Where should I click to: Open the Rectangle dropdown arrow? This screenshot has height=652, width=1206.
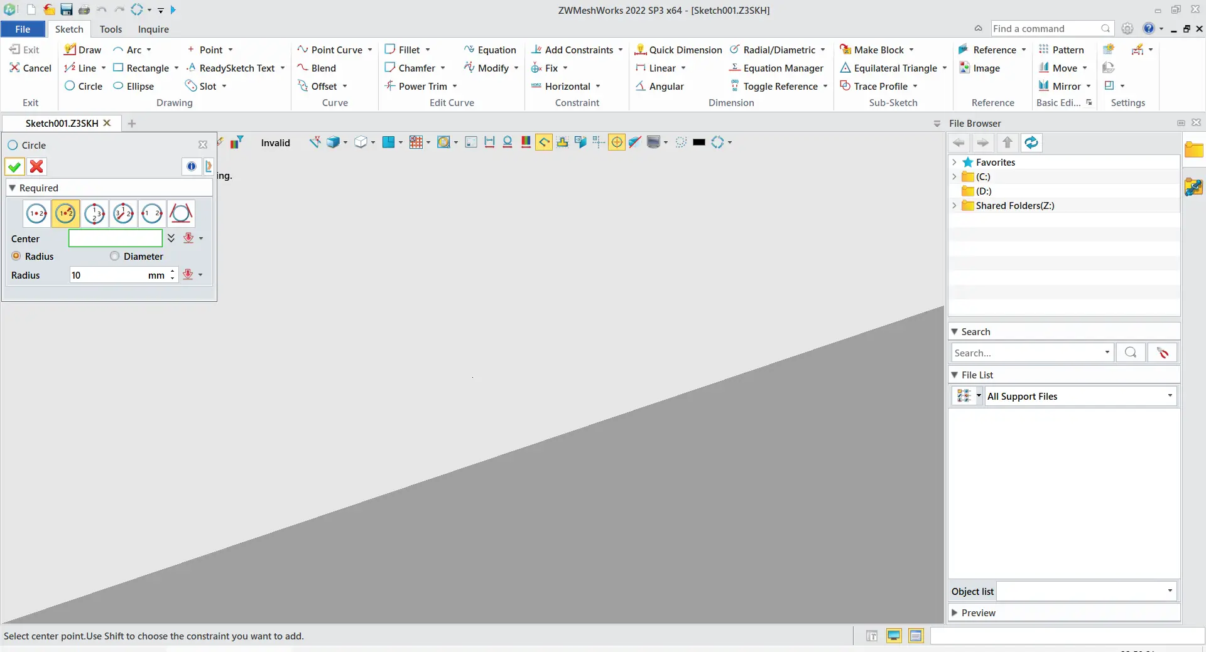177,68
